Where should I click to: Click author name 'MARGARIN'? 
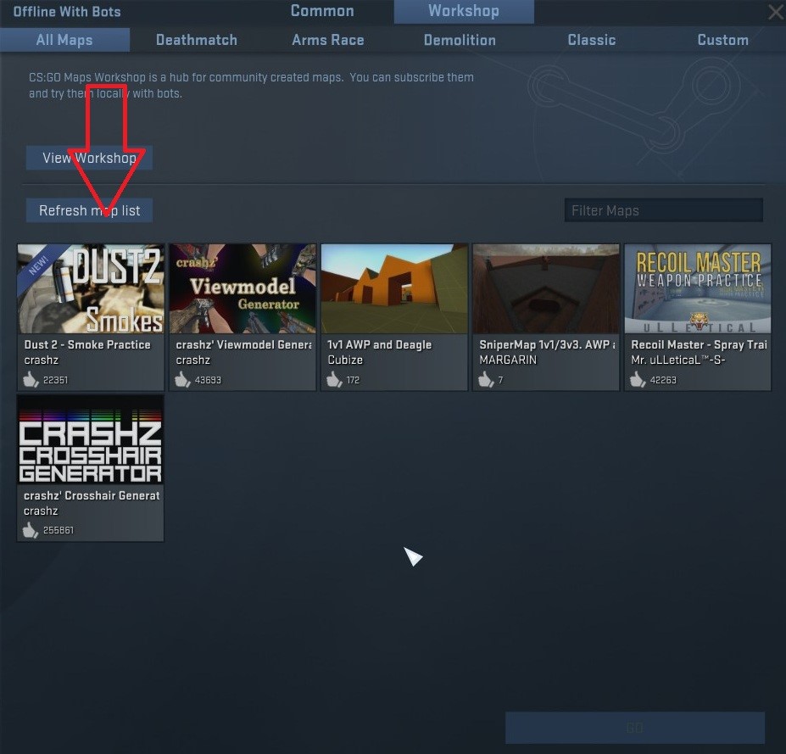tap(508, 360)
